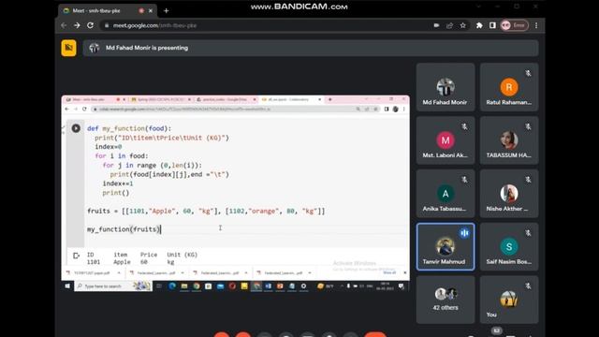599x337 pixels.
Task: Click the muted mic icon on Anika Tabassu's tile
Action: (464, 180)
